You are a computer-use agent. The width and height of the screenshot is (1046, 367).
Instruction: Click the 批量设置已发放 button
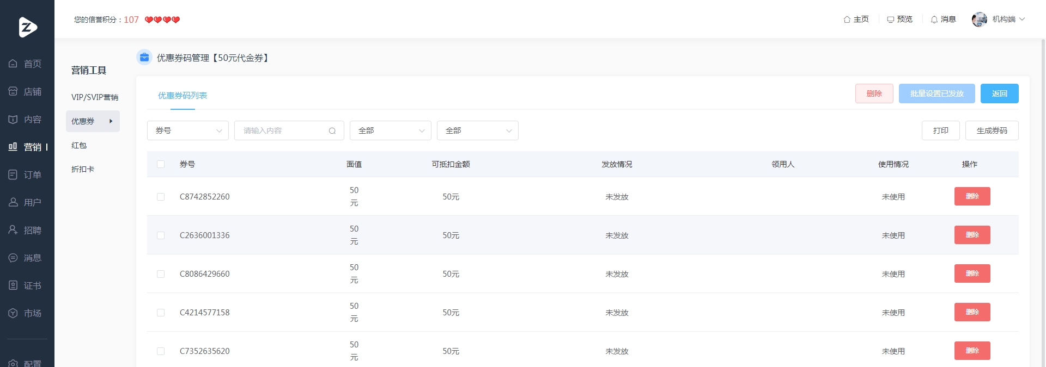(937, 94)
